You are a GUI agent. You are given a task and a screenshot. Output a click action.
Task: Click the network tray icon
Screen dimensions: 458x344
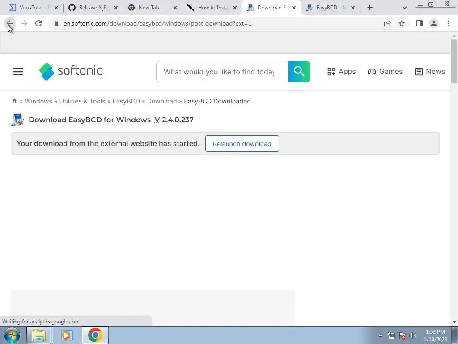[391, 335]
